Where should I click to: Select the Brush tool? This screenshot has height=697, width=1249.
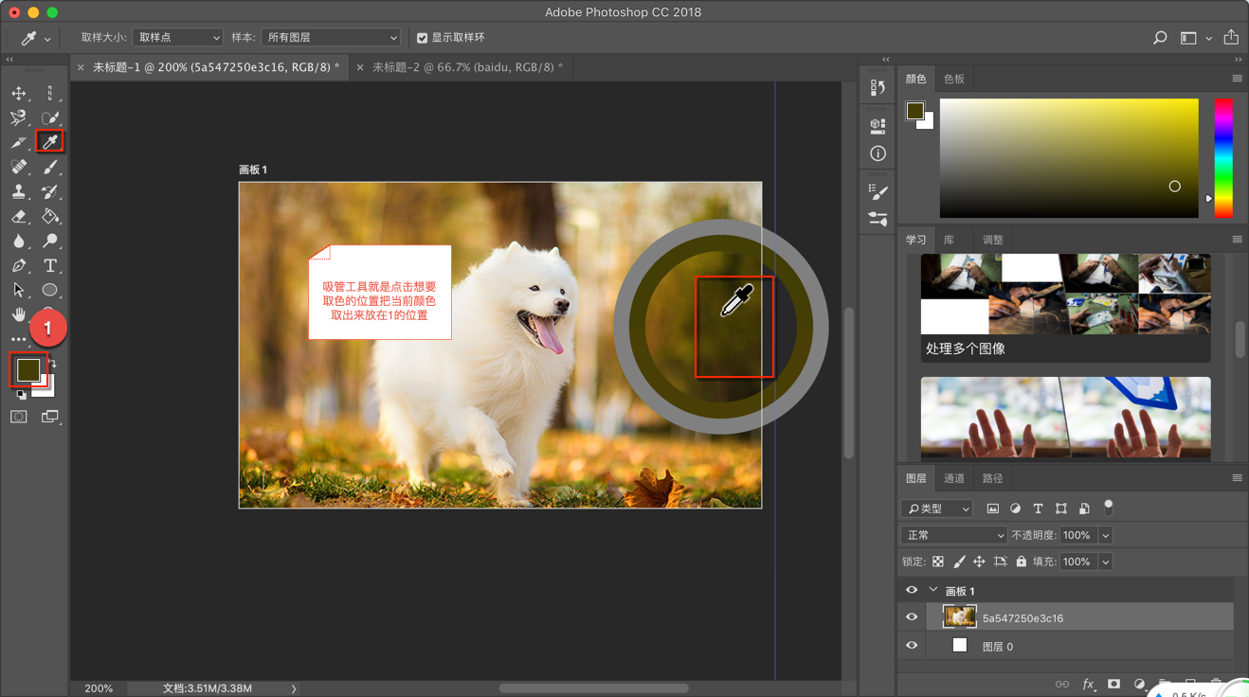50,167
